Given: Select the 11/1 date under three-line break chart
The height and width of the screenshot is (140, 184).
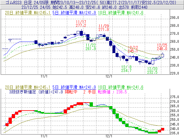Looking at the screenshot, I should [44, 136].
